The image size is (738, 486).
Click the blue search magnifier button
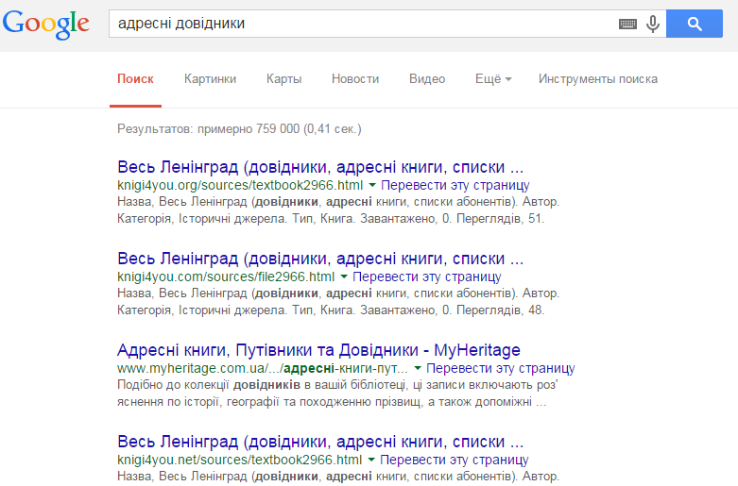695,24
